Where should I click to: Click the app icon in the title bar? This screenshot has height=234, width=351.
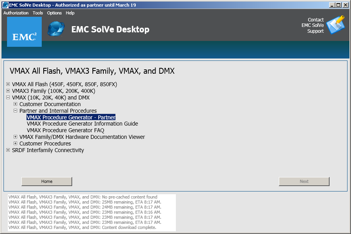click(5, 5)
